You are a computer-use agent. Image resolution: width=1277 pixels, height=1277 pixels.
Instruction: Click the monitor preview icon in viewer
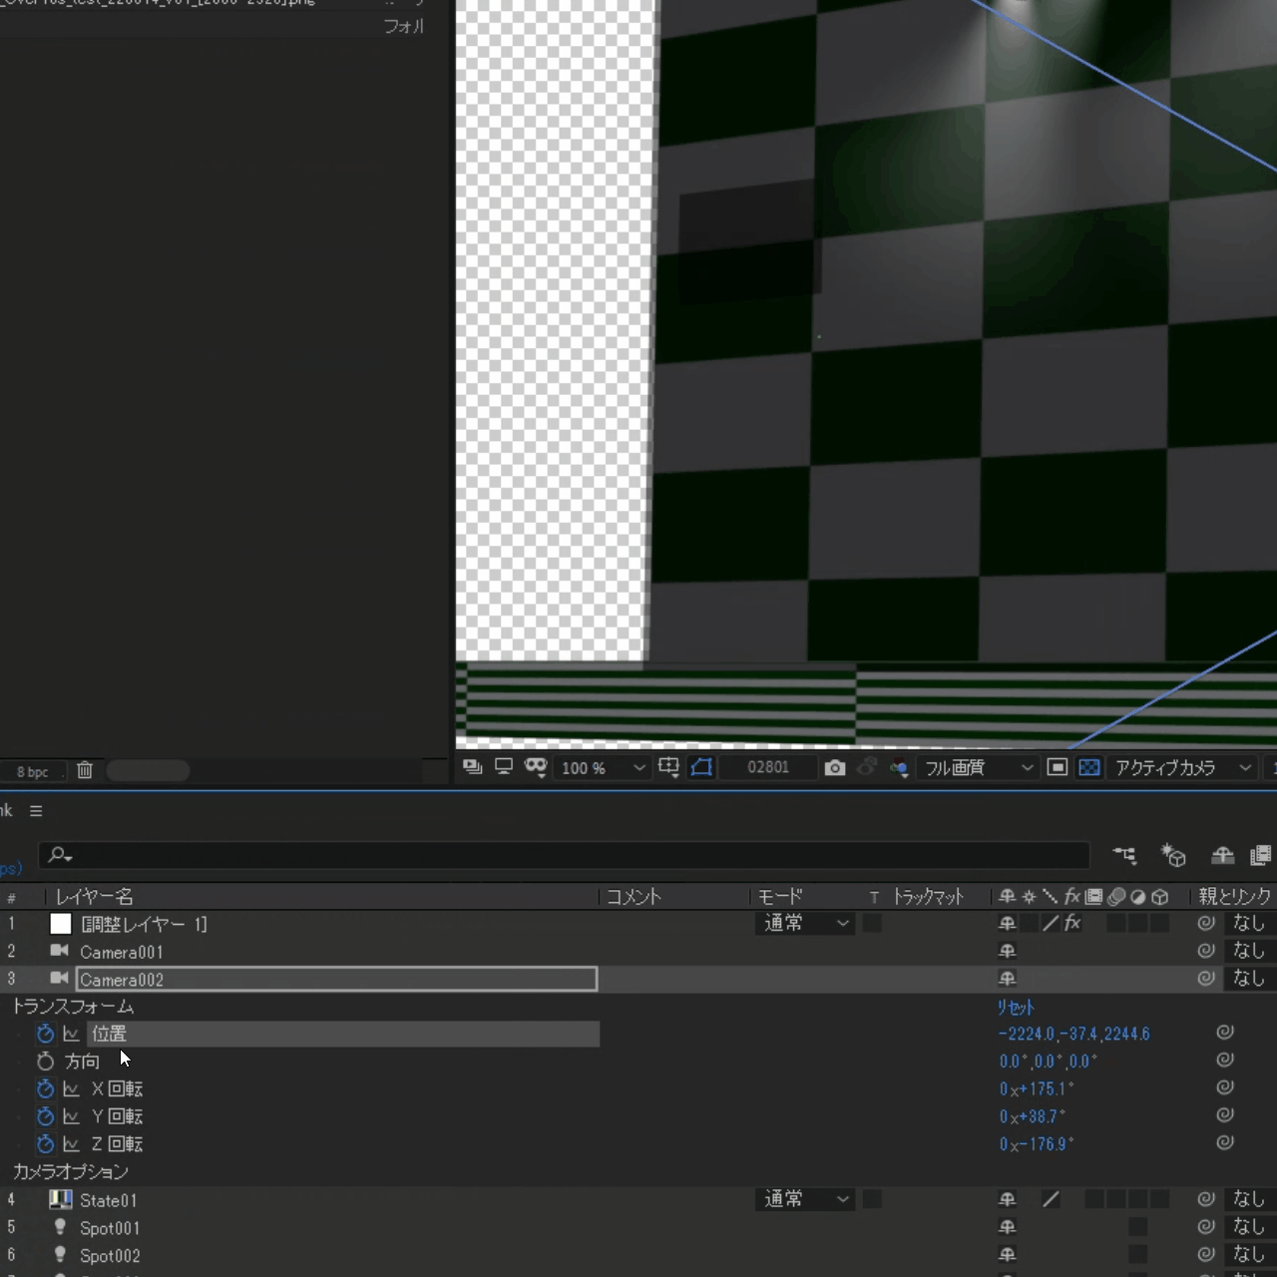[x=504, y=767]
